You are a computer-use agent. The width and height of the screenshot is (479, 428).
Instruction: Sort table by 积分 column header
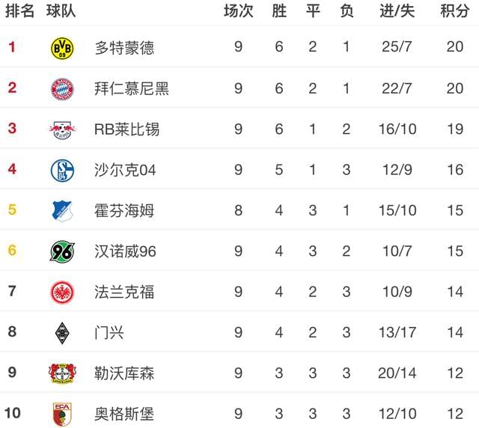coord(454,11)
